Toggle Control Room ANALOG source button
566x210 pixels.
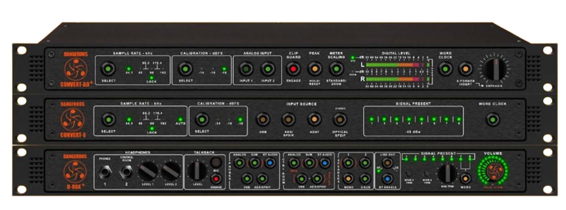294,163
